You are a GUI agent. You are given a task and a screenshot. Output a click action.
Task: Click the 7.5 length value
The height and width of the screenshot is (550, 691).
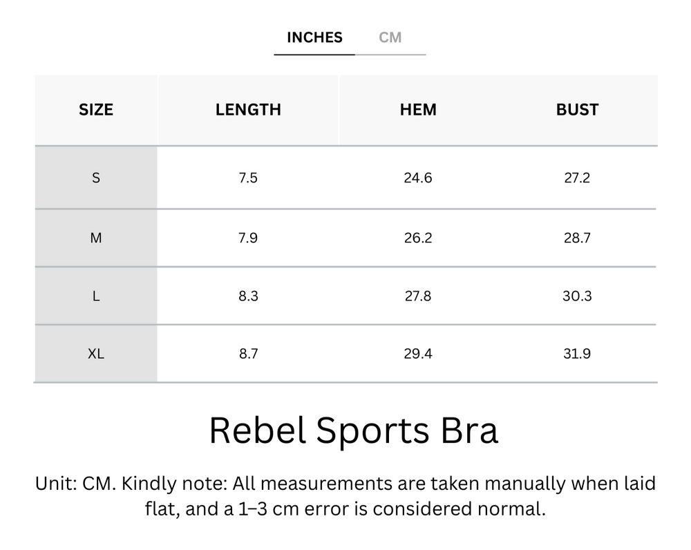coord(248,178)
